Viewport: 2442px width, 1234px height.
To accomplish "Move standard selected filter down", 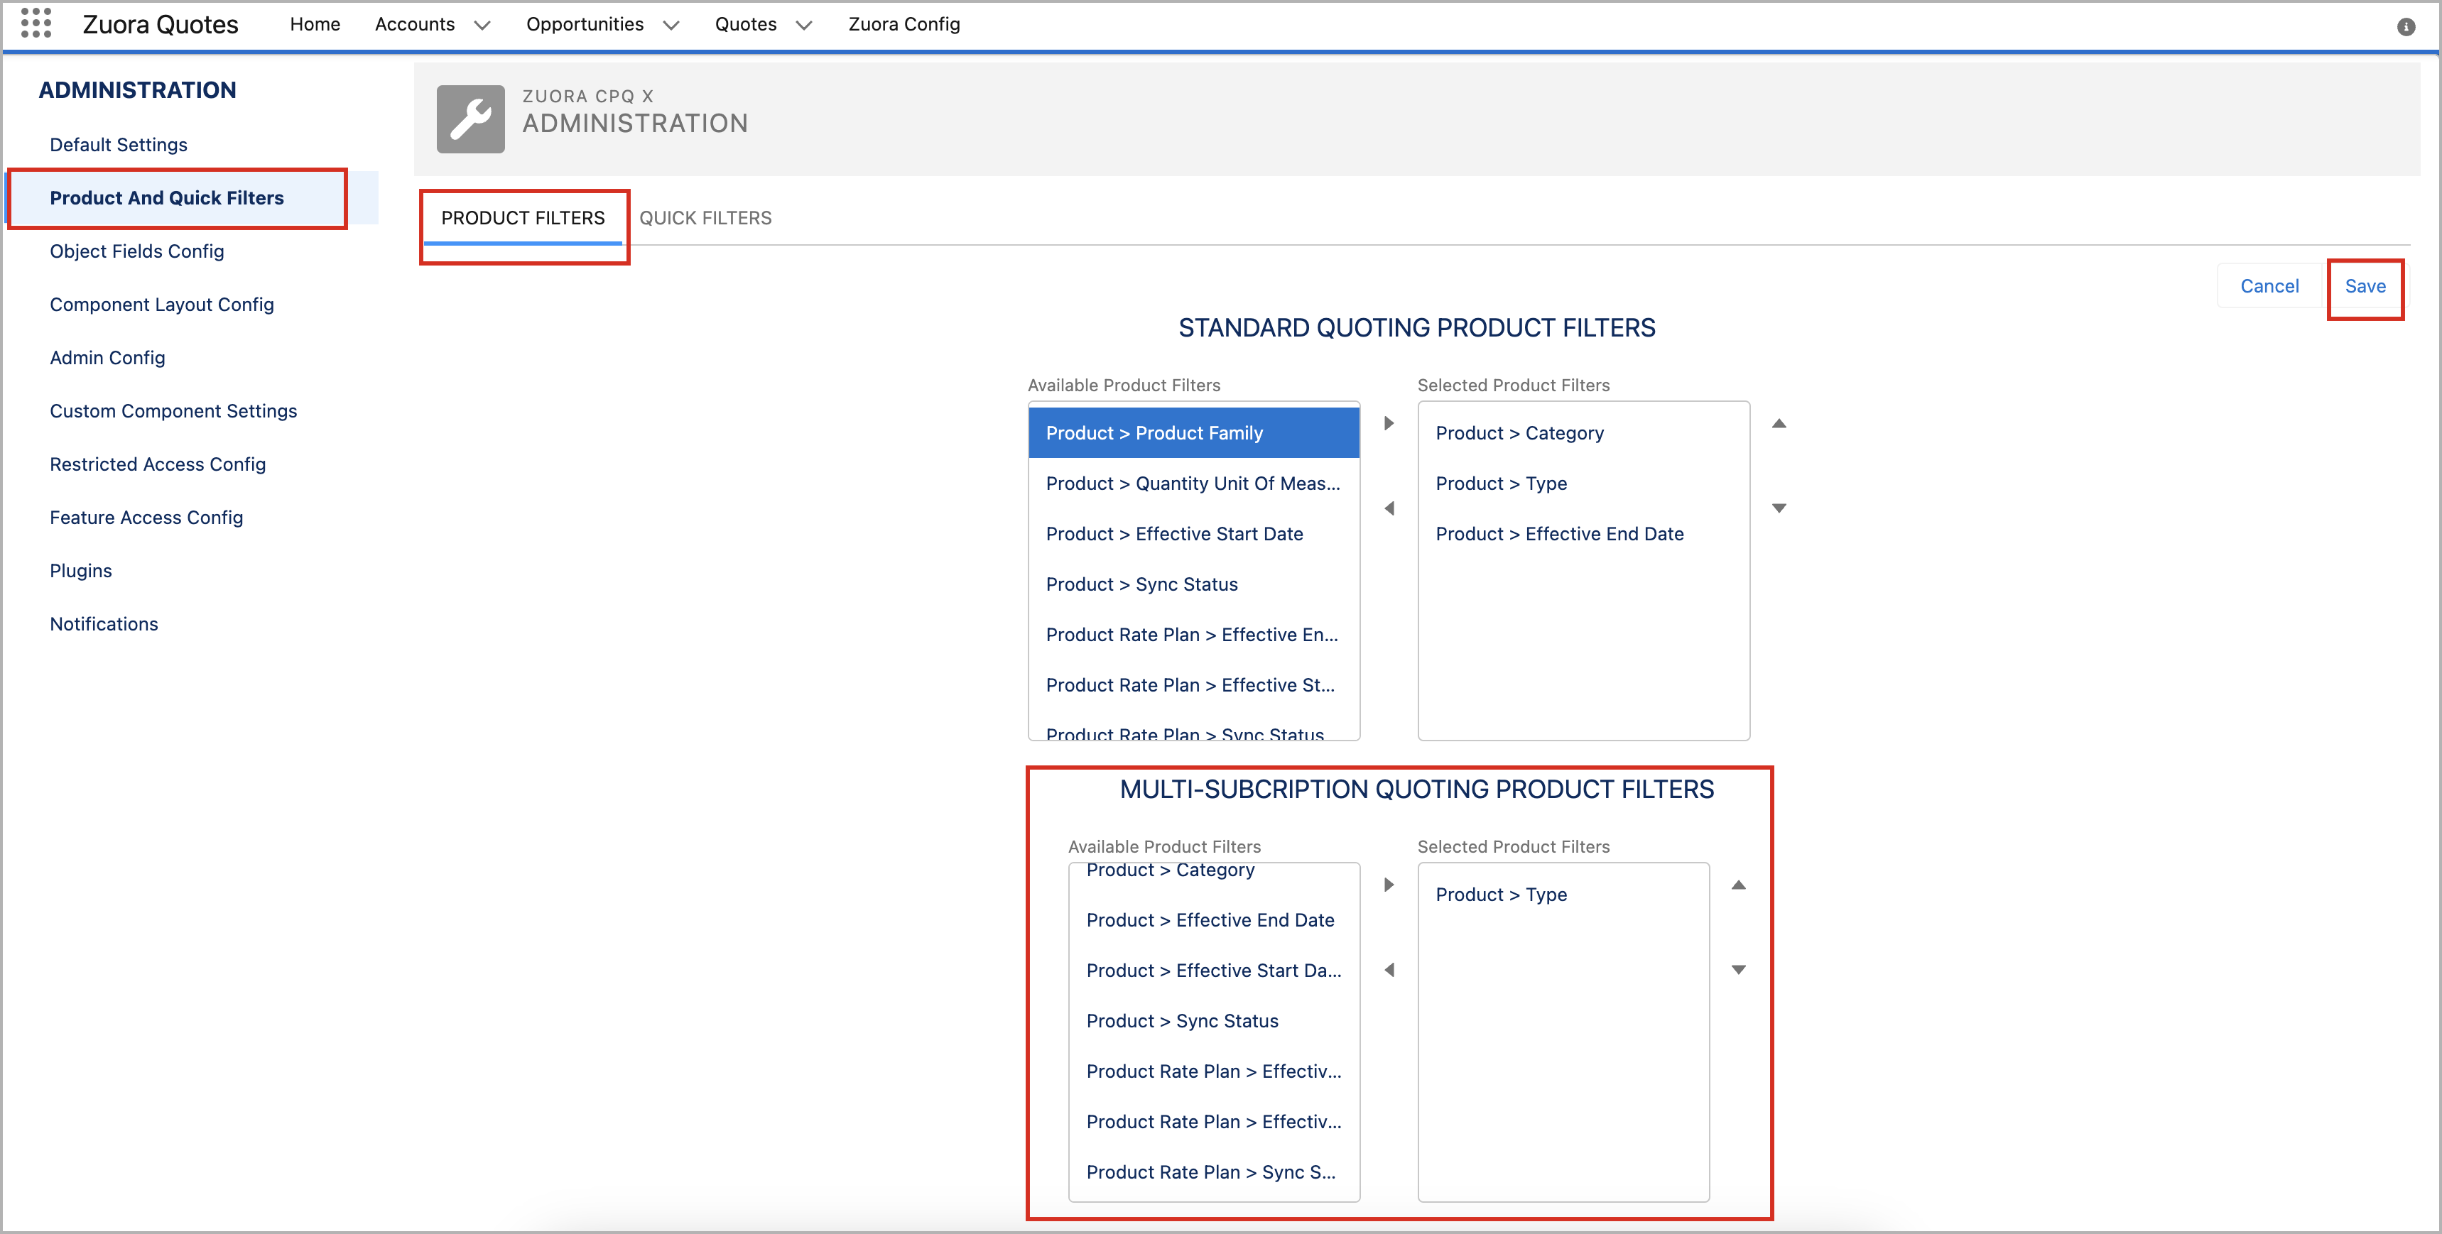I will pyautogui.click(x=1779, y=509).
